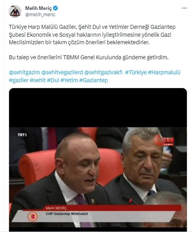This screenshot has width=192, height=232.
Task: Visit the @sehitgazim mention
Action: pyautogui.click(x=24, y=72)
